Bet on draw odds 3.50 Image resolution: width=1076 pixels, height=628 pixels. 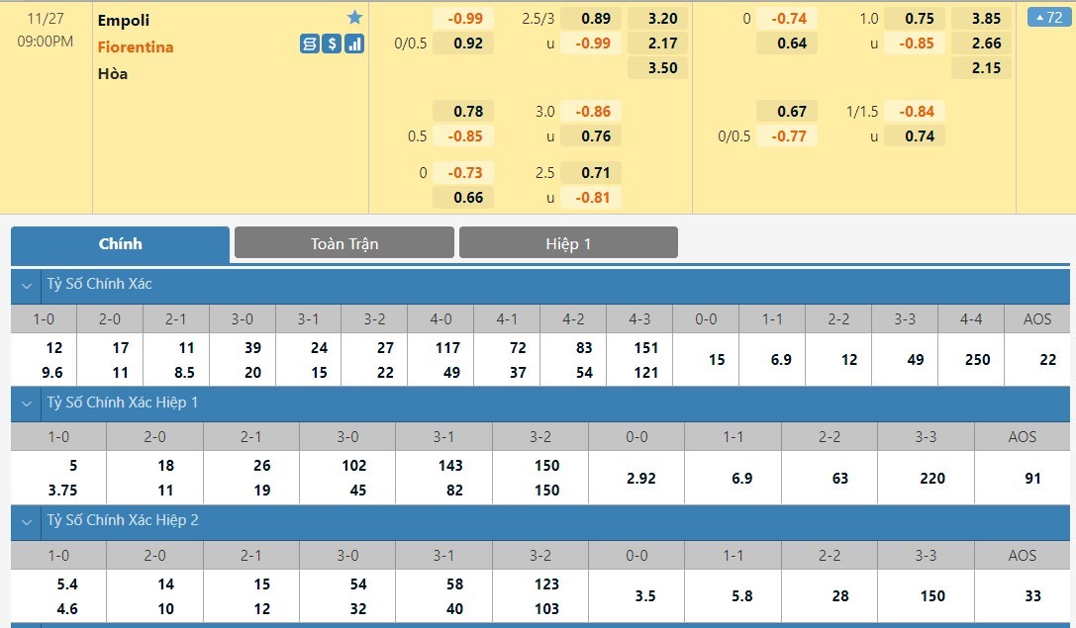click(662, 68)
